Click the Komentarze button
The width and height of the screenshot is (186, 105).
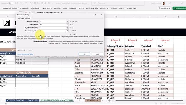pyautogui.click(x=164, y=8)
